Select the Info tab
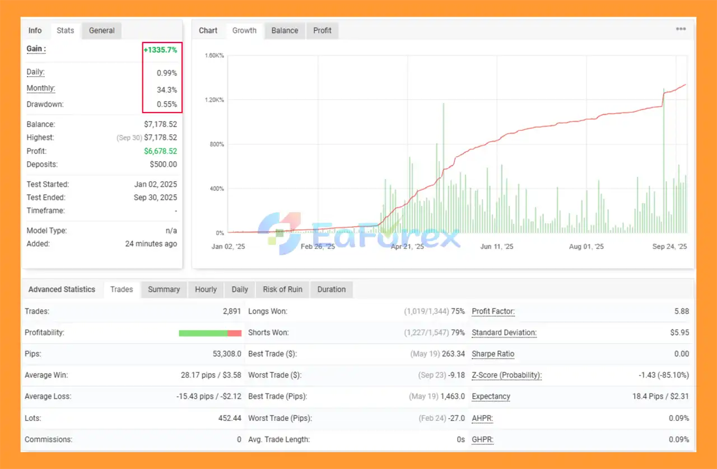The image size is (717, 469). tap(35, 31)
